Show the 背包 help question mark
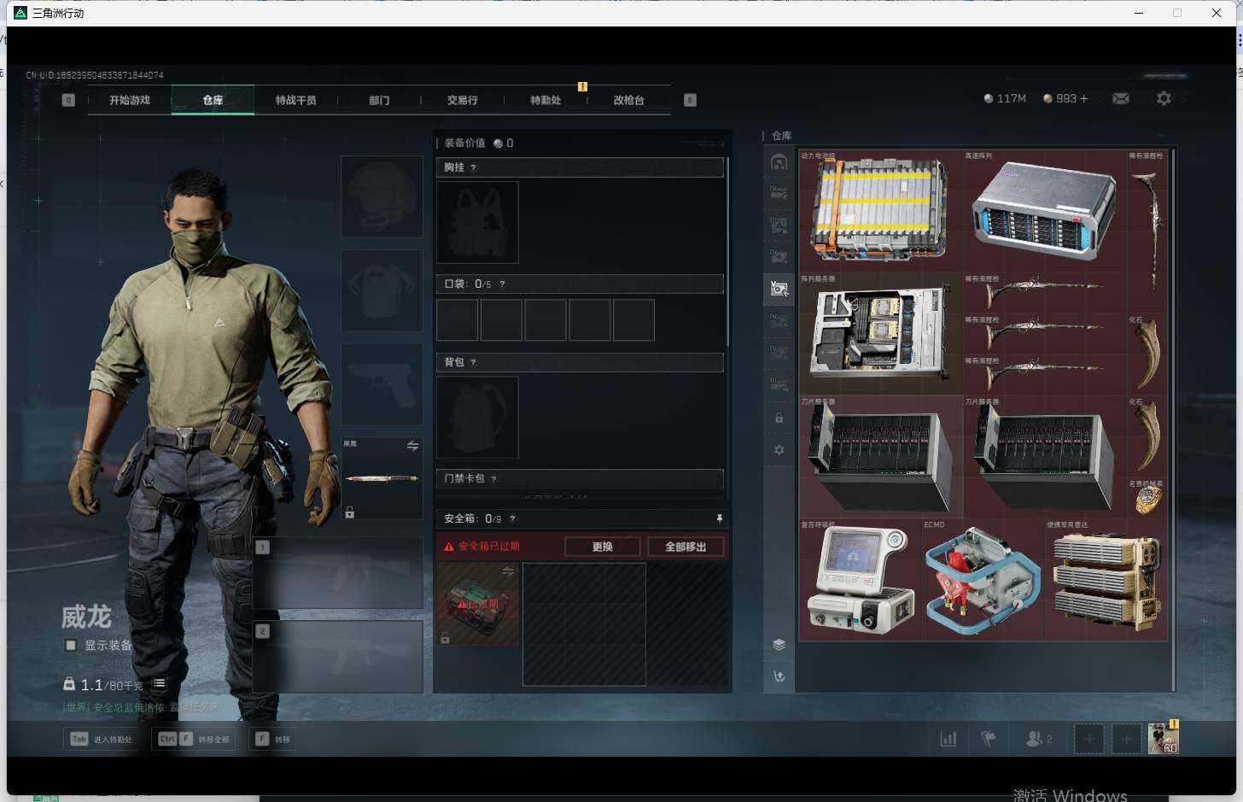The width and height of the screenshot is (1243, 802). pos(473,362)
